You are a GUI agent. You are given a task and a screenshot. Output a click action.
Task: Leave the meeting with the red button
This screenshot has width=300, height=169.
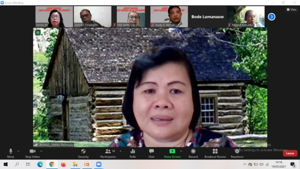[x=290, y=153]
